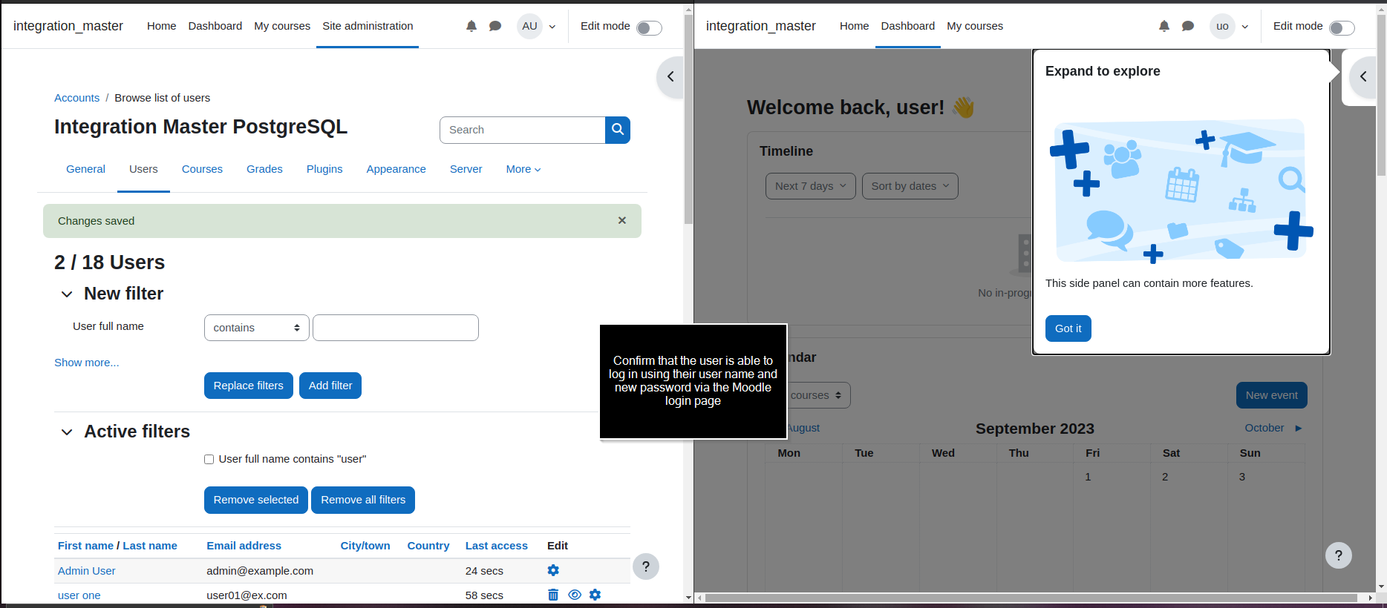Click Remove all filters button
Viewport: 1387px width, 608px height.
[363, 500]
